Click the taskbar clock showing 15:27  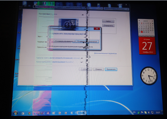pos(158,112)
